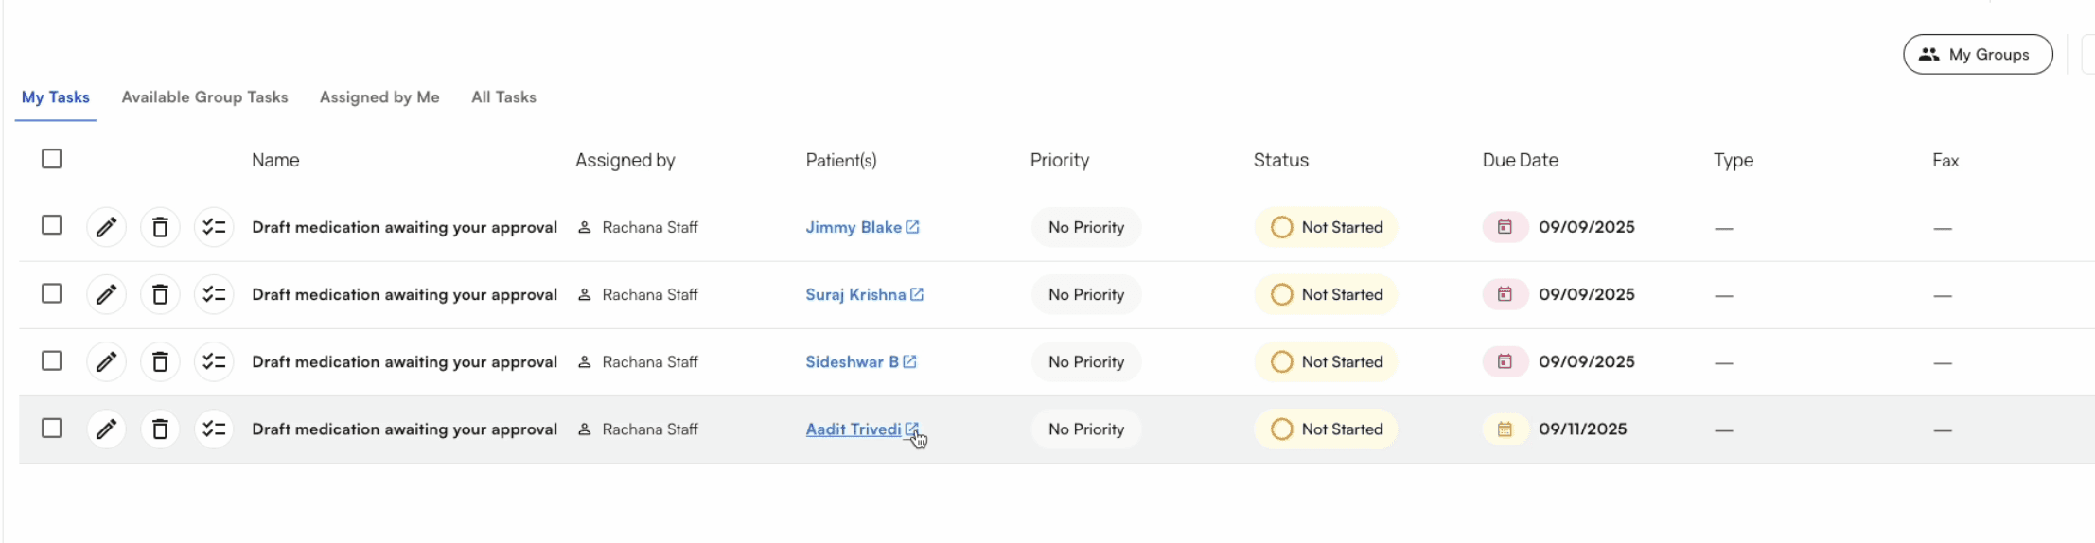This screenshot has width=2095, height=543.
Task: Click the trash icon on Jimmy Blake's row
Action: [x=160, y=227]
